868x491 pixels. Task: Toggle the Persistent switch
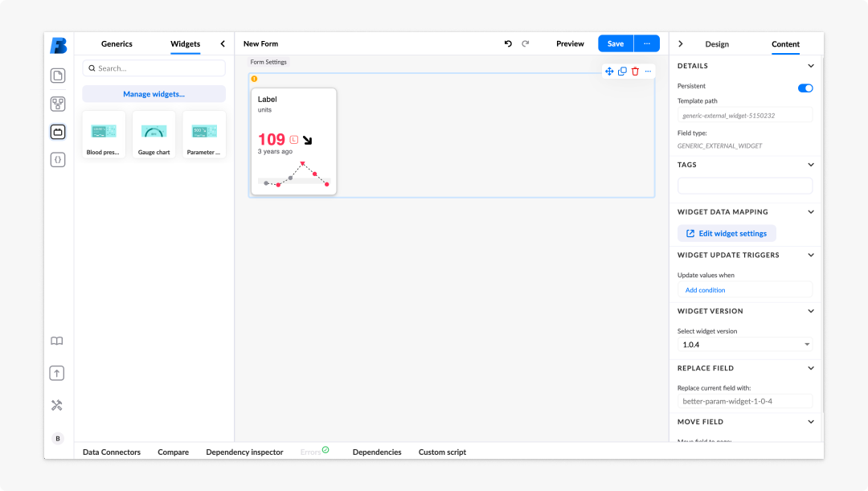tap(805, 88)
